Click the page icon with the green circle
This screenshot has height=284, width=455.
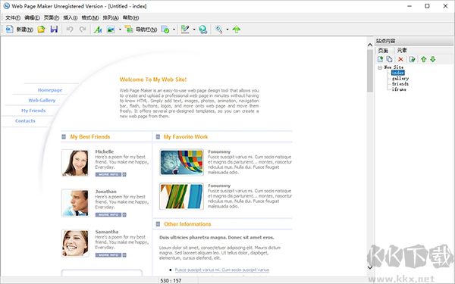click(165, 30)
